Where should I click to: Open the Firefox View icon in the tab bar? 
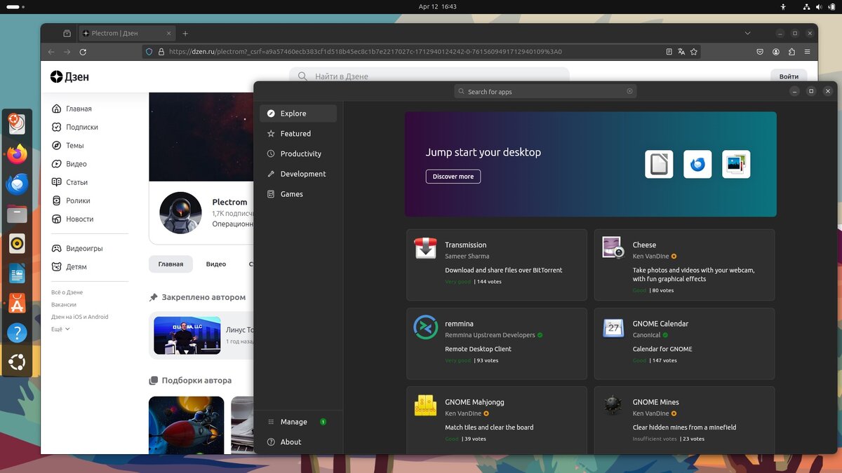pos(67,33)
